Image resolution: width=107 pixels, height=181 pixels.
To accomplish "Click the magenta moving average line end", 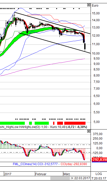I will click(x=84, y=59).
